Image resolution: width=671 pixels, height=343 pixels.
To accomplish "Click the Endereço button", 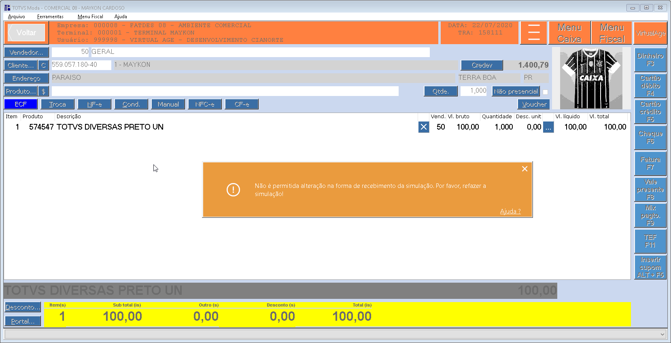I will click(26, 78).
